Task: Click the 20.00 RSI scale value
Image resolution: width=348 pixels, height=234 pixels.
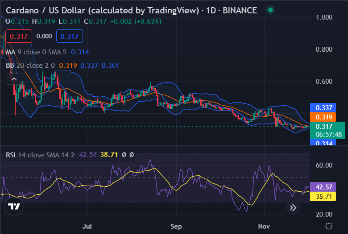Action: coord(324,214)
